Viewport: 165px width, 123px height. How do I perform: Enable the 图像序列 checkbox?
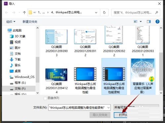point(45,98)
